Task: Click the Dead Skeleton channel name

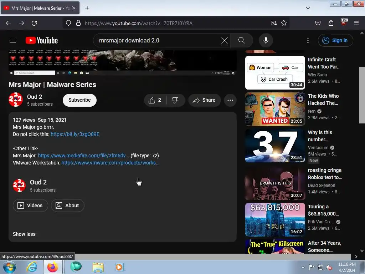Action: pos(322,185)
